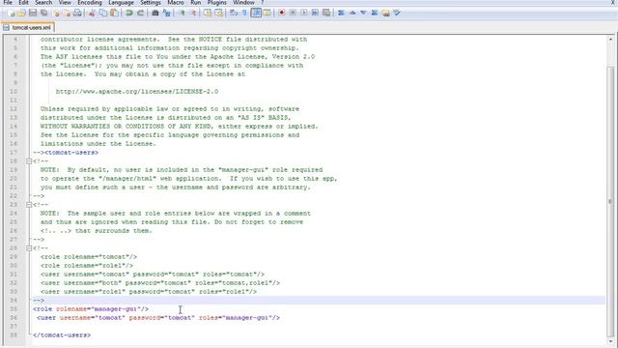
Task: Open the View menu
Action: pos(65,2)
